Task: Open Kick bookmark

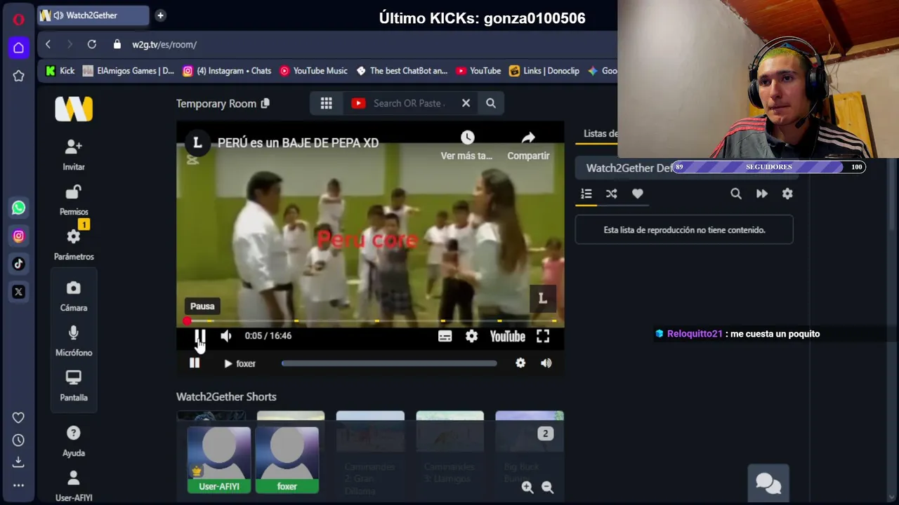Action: point(60,71)
